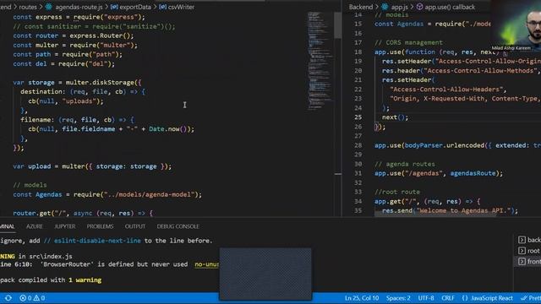
Task: Click the Prettier checkmark in status bar
Action: point(524,298)
